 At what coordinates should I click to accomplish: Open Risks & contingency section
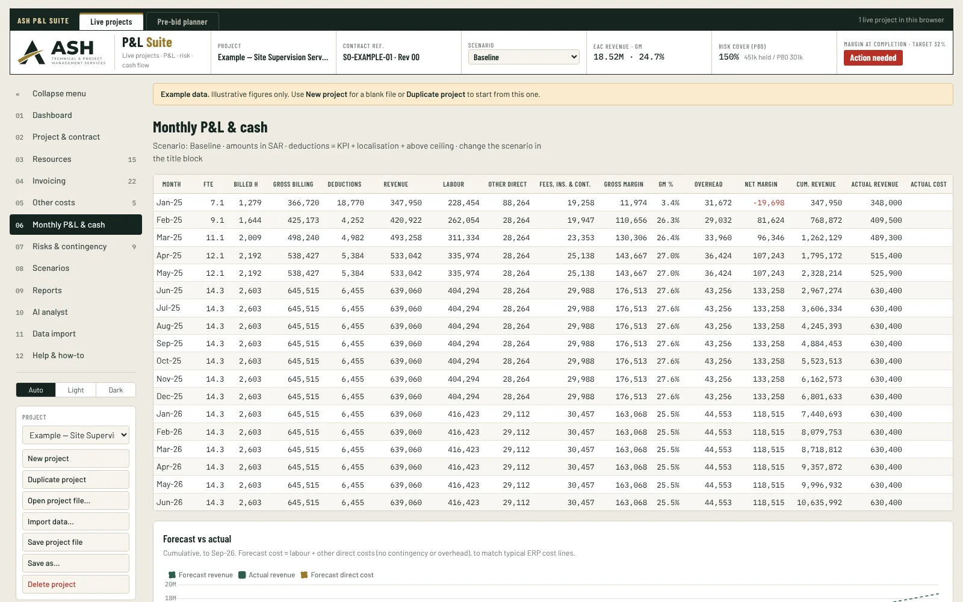[76, 247]
